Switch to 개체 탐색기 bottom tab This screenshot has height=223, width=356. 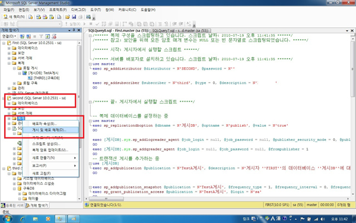click(37, 205)
